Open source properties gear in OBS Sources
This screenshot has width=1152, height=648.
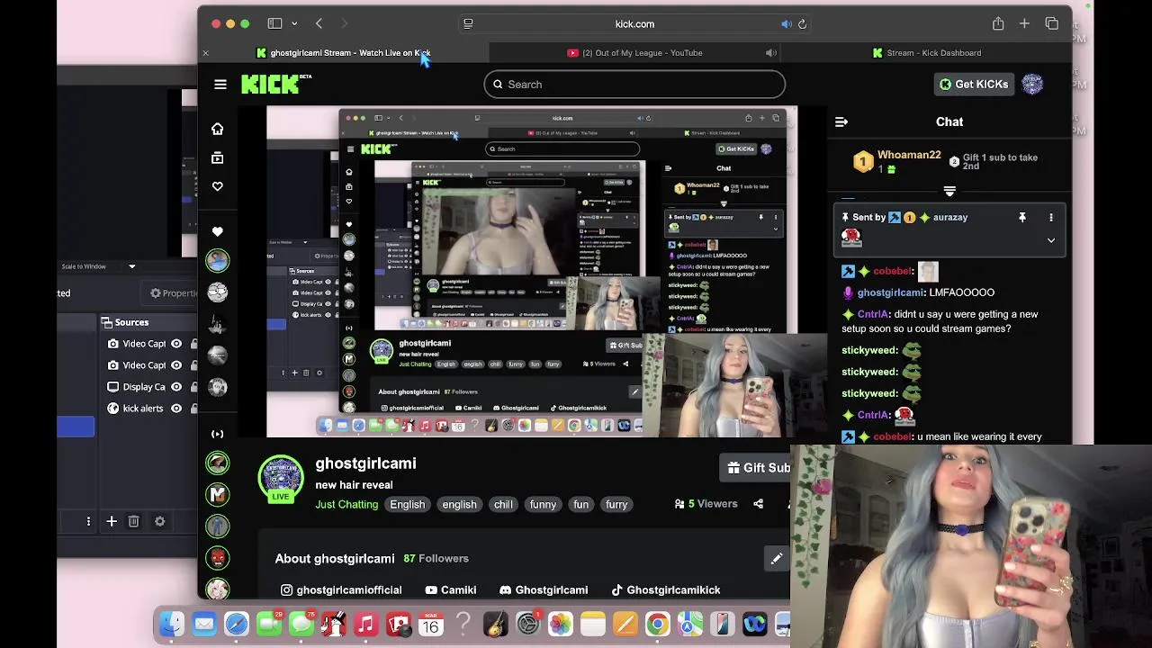[159, 521]
